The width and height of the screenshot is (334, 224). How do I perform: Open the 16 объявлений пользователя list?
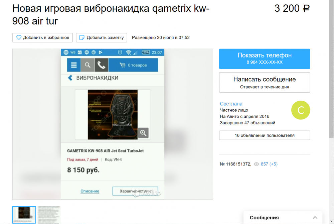[264, 135]
